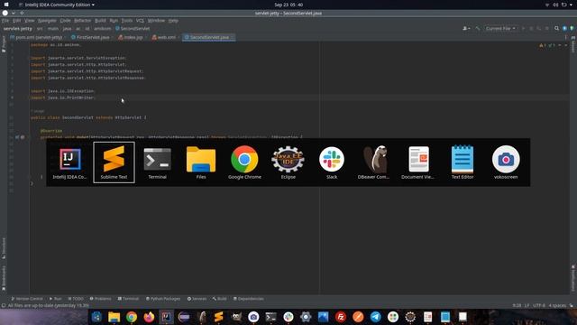Open the TODO tool window
Image resolution: width=577 pixels, height=325 pixels.
tap(76, 299)
